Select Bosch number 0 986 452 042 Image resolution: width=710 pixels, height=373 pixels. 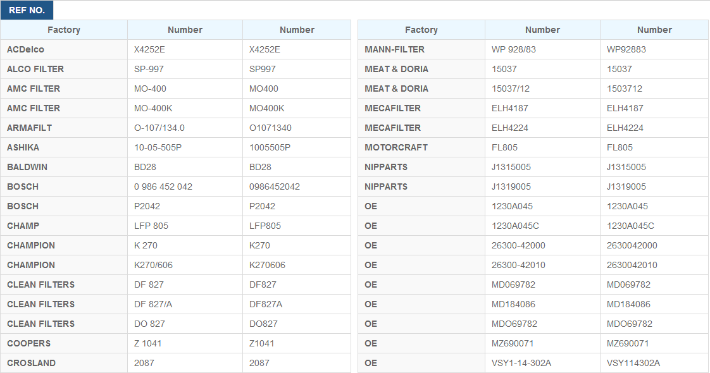click(x=163, y=186)
